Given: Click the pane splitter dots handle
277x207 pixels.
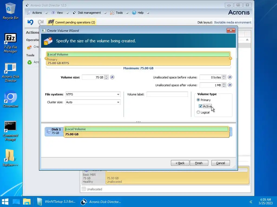Looking at the screenshot, I should click(x=138, y=122).
